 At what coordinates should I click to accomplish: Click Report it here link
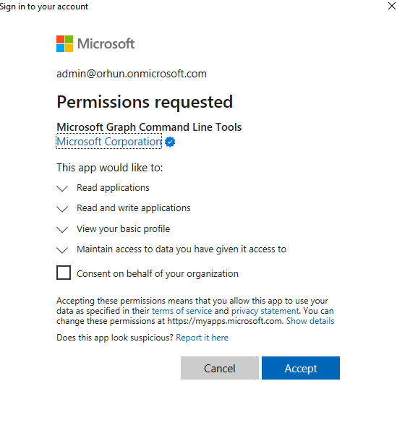pos(202,338)
